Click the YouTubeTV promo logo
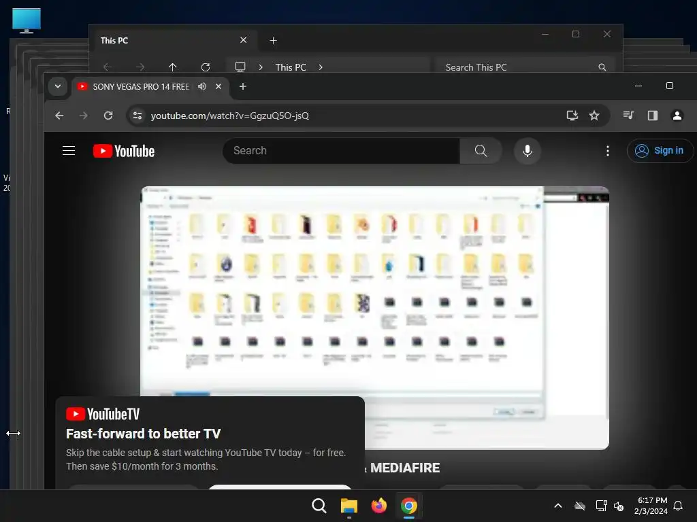 pos(103,414)
